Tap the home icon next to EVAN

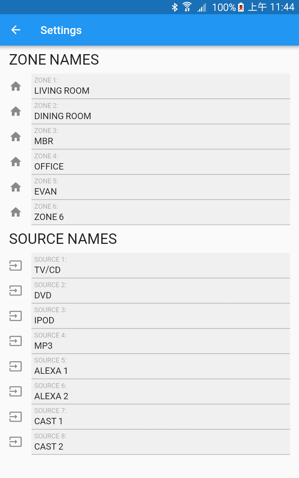coord(16,187)
